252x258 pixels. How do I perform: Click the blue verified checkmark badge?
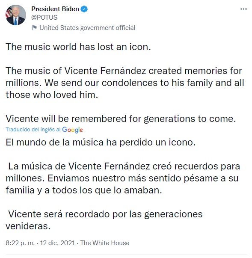click(x=84, y=9)
